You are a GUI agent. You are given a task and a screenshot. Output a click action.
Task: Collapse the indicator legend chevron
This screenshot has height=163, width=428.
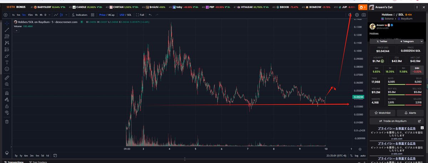[x=16, y=31]
